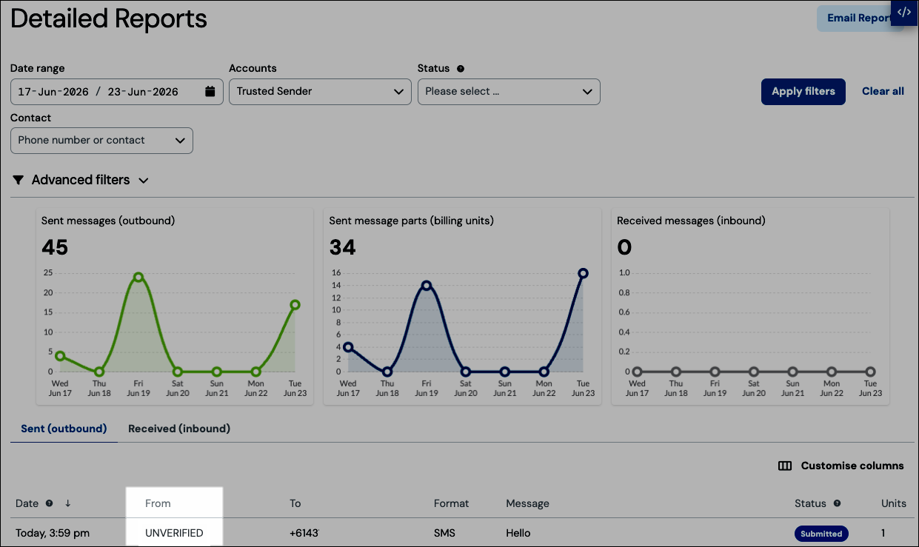
Task: Open the Status Please select dropdown
Action: point(509,92)
